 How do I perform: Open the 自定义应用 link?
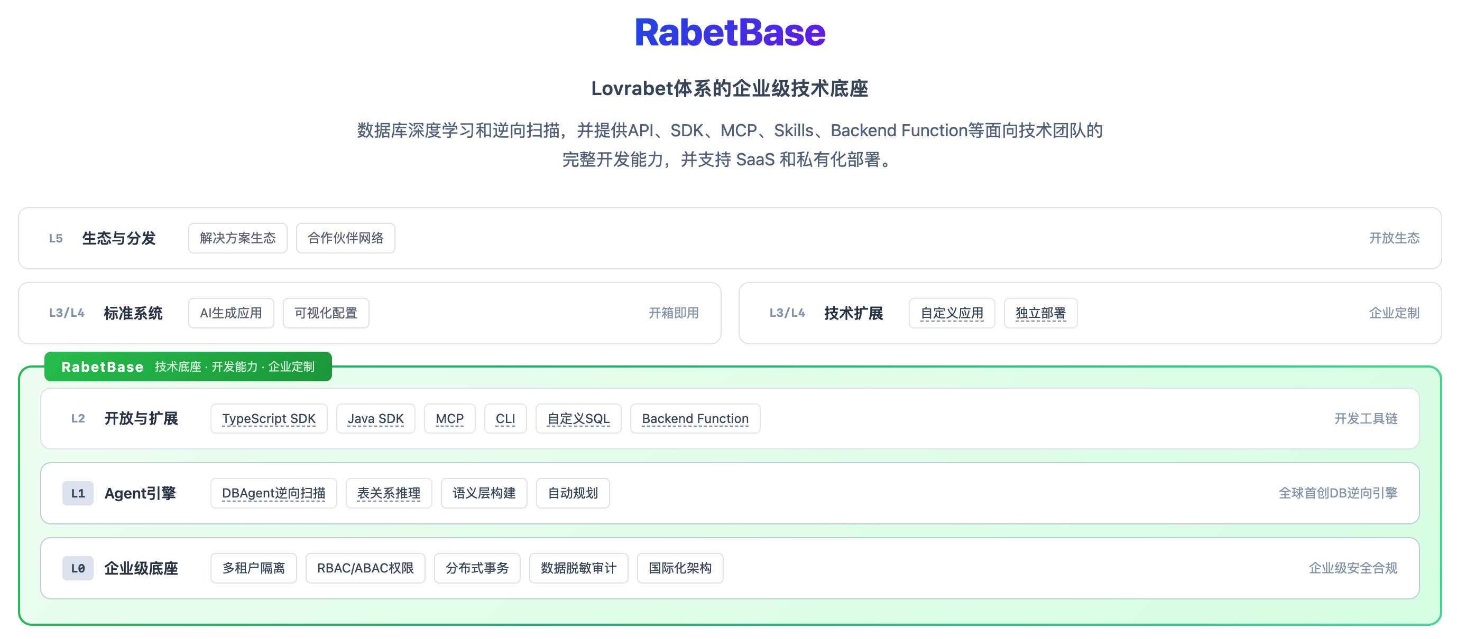(x=952, y=313)
